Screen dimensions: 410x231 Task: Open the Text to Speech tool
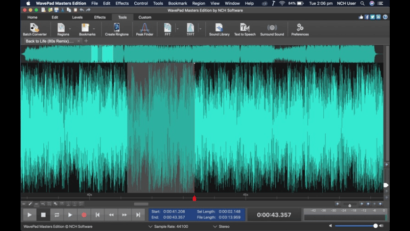[245, 29]
